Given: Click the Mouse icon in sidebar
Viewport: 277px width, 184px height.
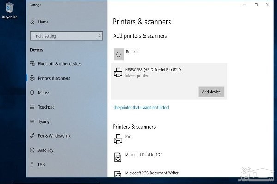Looking at the screenshot, I should tap(32, 92).
